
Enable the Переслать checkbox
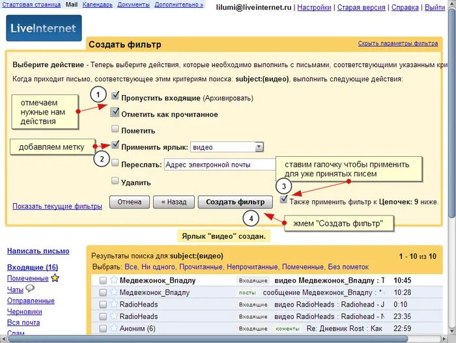click(x=115, y=163)
